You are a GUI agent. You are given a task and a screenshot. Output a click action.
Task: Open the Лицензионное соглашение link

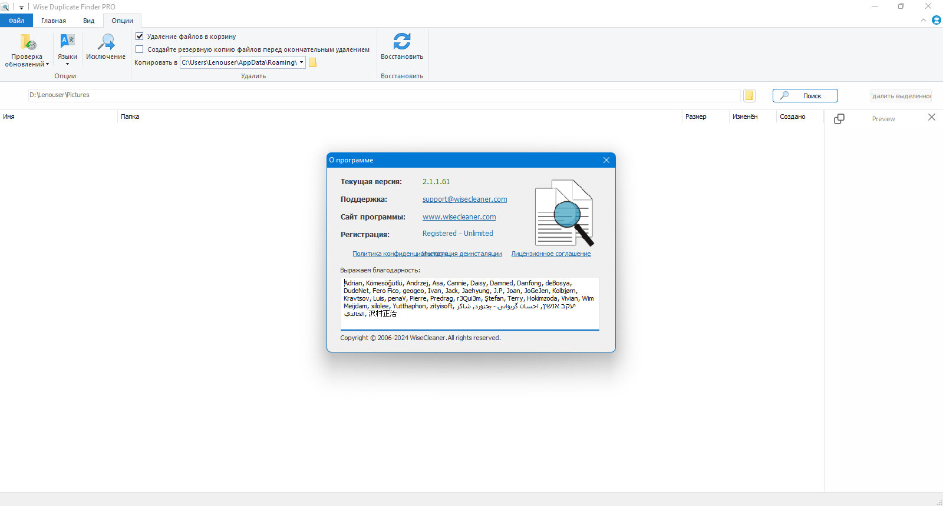pyautogui.click(x=551, y=254)
